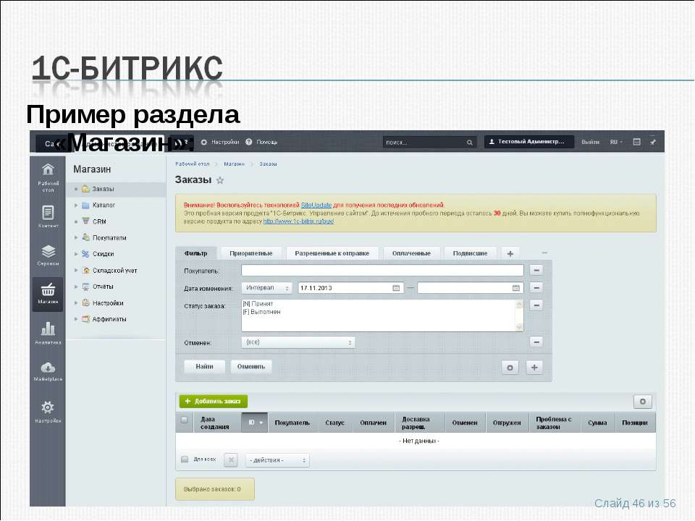The height and width of the screenshot is (521, 695).
Task: Click the Отменить button
Action: 251,367
